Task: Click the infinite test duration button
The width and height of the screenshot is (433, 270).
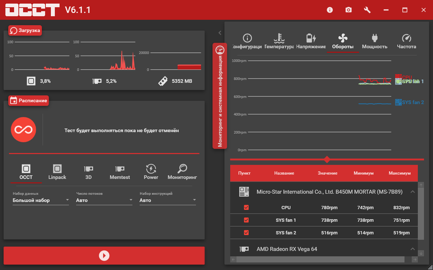Action: (23, 130)
